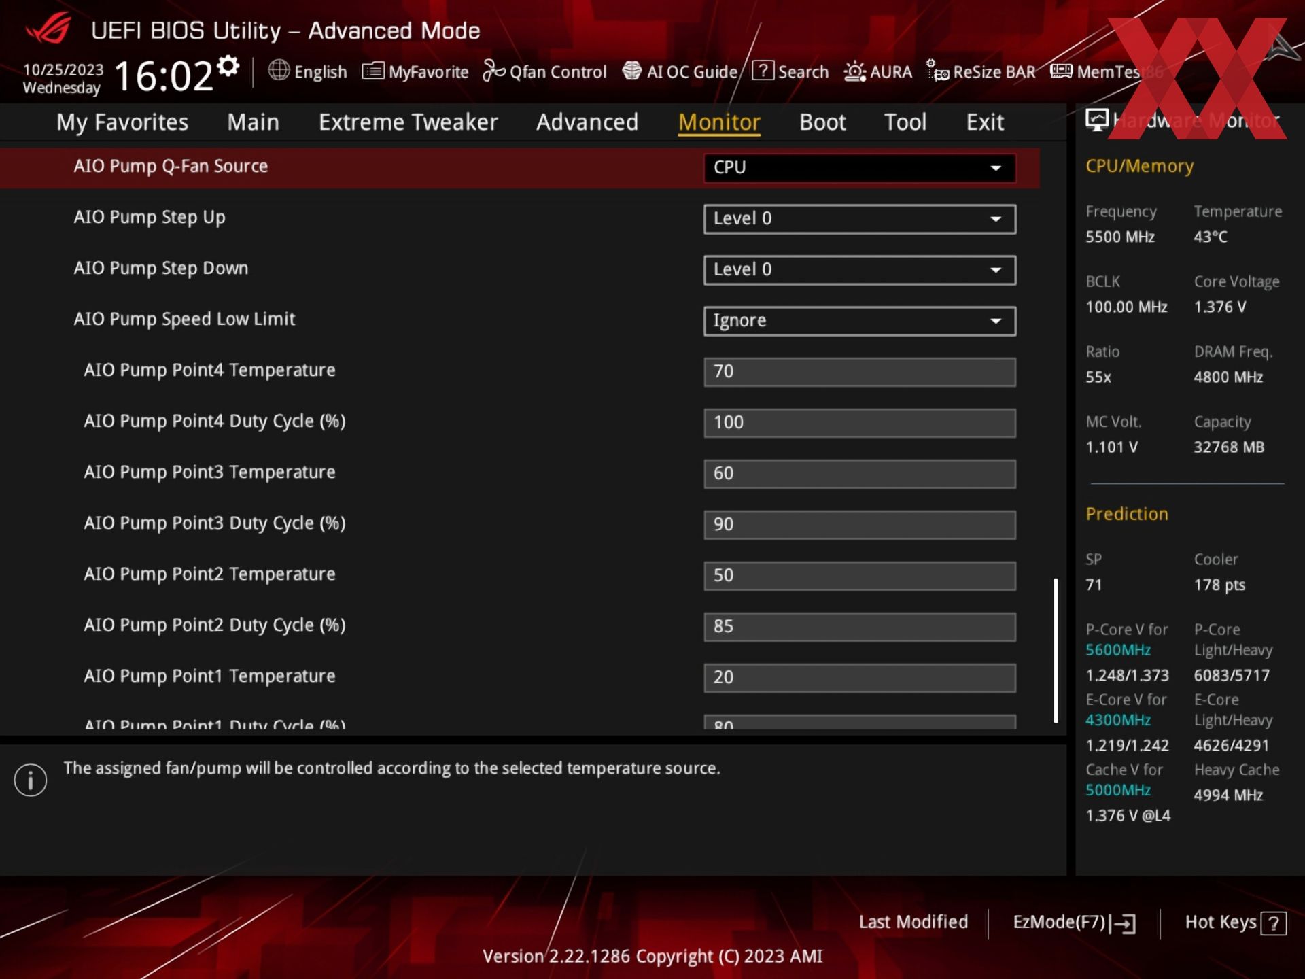
Task: Click the 10/25/2023 date
Action: pos(63,69)
